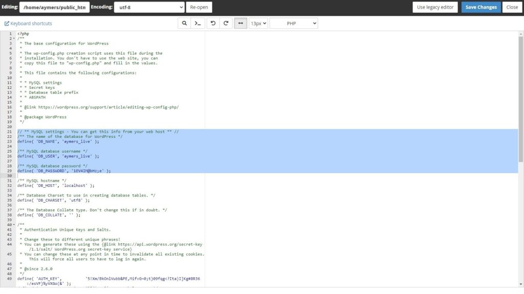
Task: Click the Save Changes button
Action: click(481, 7)
